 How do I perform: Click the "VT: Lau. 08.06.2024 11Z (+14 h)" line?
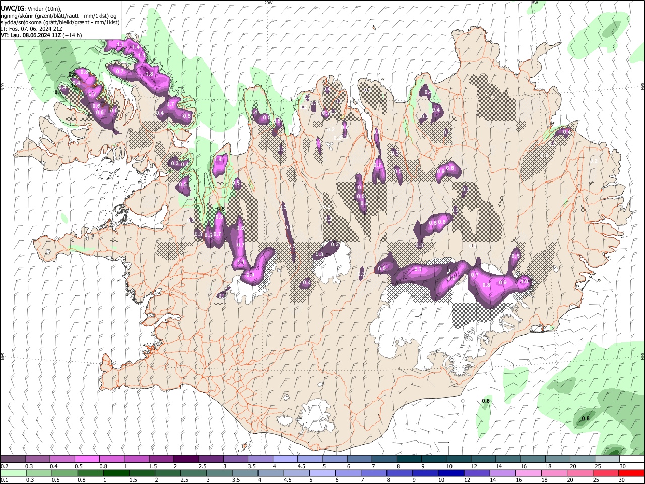pyautogui.click(x=41, y=35)
